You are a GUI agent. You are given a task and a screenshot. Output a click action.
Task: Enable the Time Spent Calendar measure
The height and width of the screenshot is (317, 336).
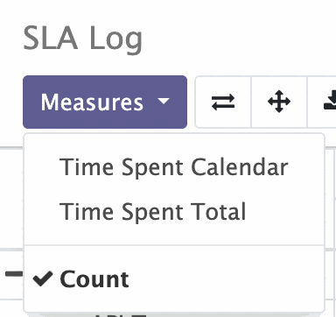pyautogui.click(x=174, y=167)
